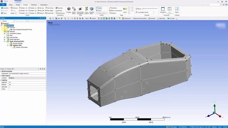Screen dimensions: 228x128
Task: Click the Viewports icon
Action: point(163,10)
